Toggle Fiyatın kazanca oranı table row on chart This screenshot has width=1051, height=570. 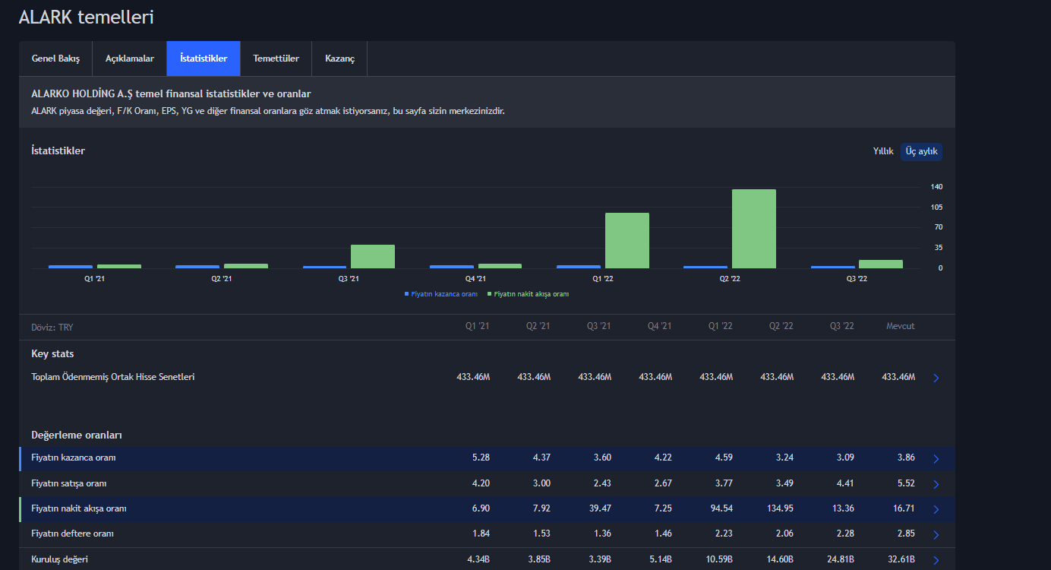point(487,458)
